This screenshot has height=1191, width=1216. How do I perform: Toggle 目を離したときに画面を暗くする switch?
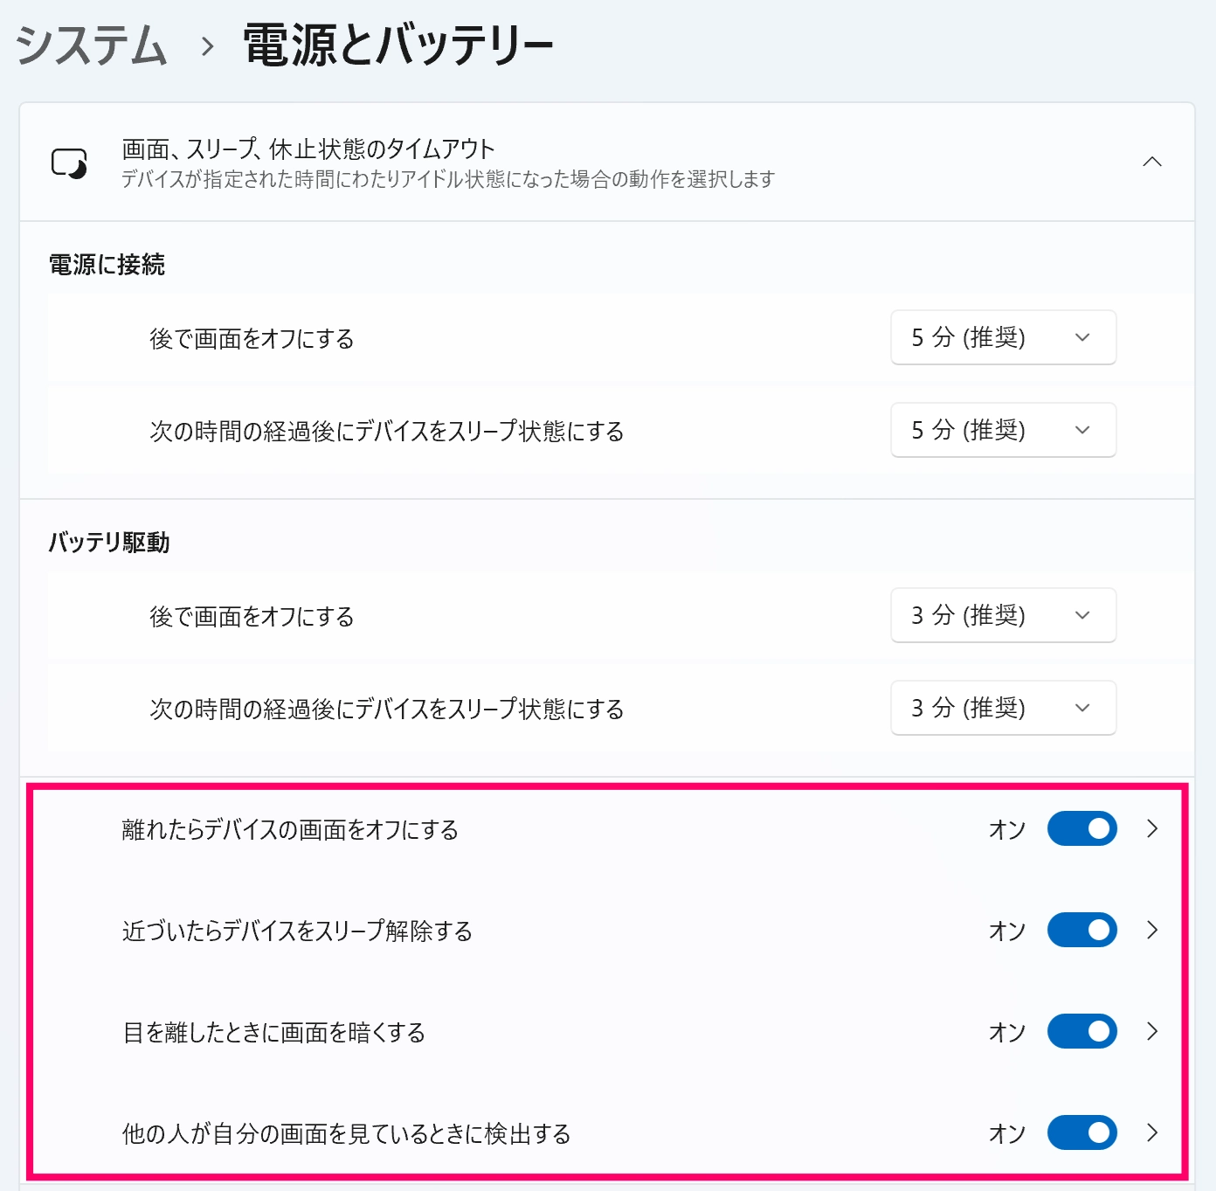[1081, 1031]
